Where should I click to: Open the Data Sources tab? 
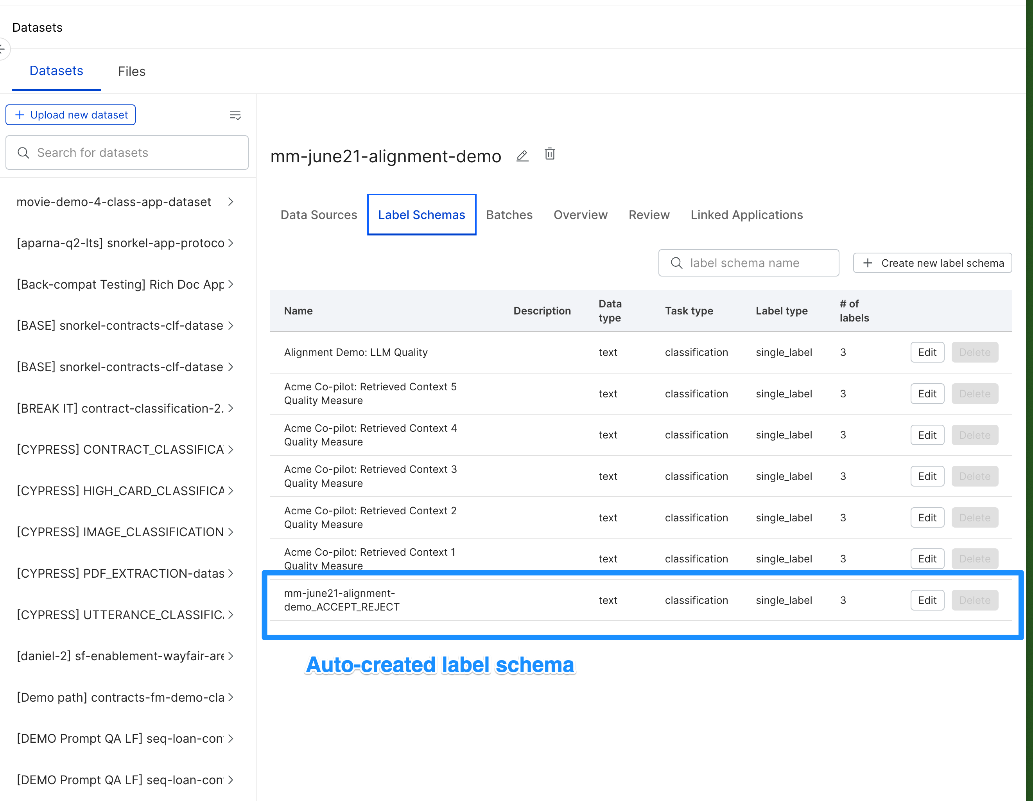pos(319,215)
